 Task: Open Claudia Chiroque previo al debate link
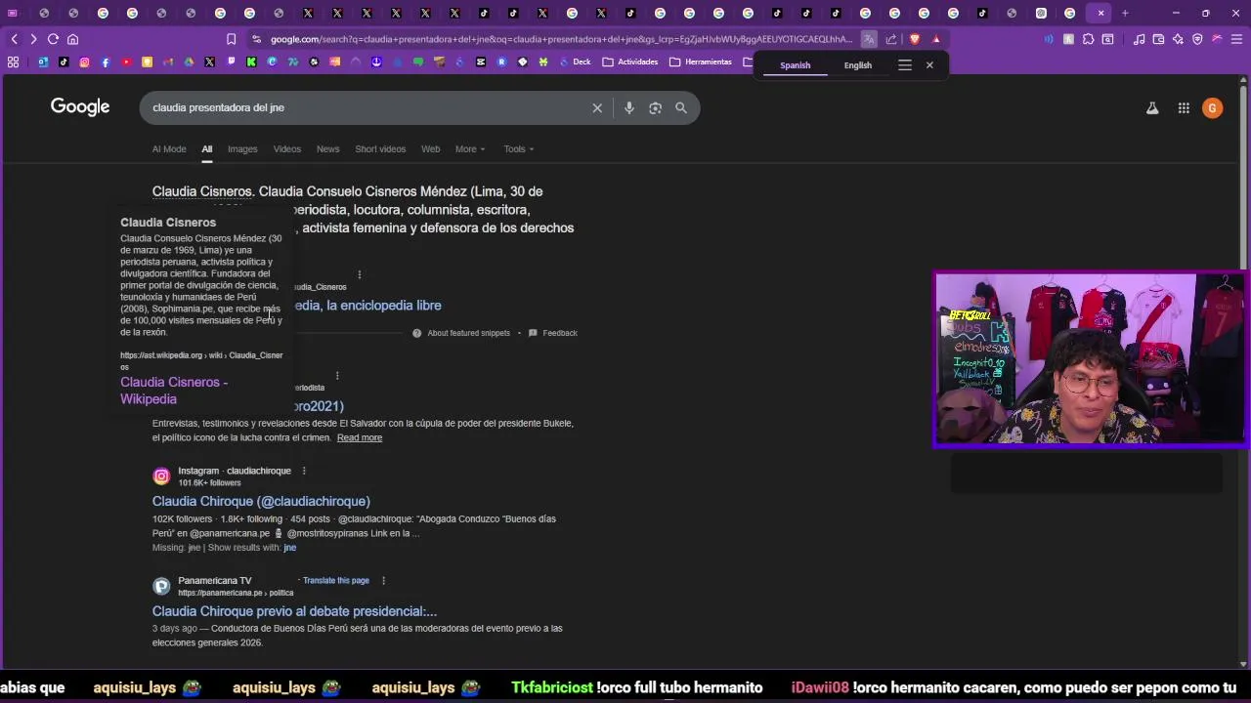point(294,612)
